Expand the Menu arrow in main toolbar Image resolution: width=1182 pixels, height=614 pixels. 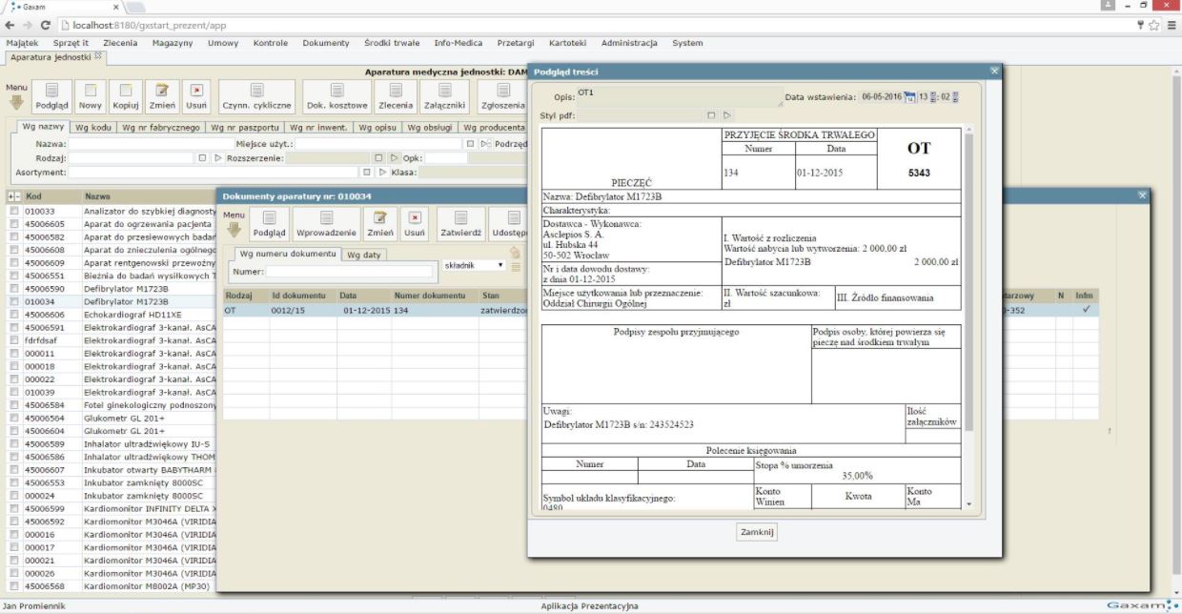click(16, 101)
